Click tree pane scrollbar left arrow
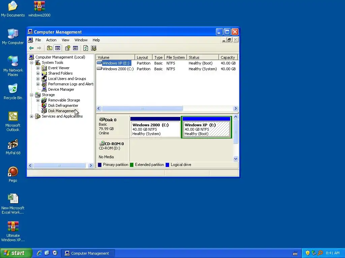The image size is (345, 258). pyautogui.click(x=31, y=165)
